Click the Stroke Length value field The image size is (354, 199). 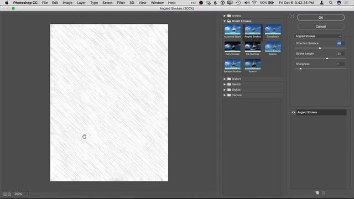[341, 54]
